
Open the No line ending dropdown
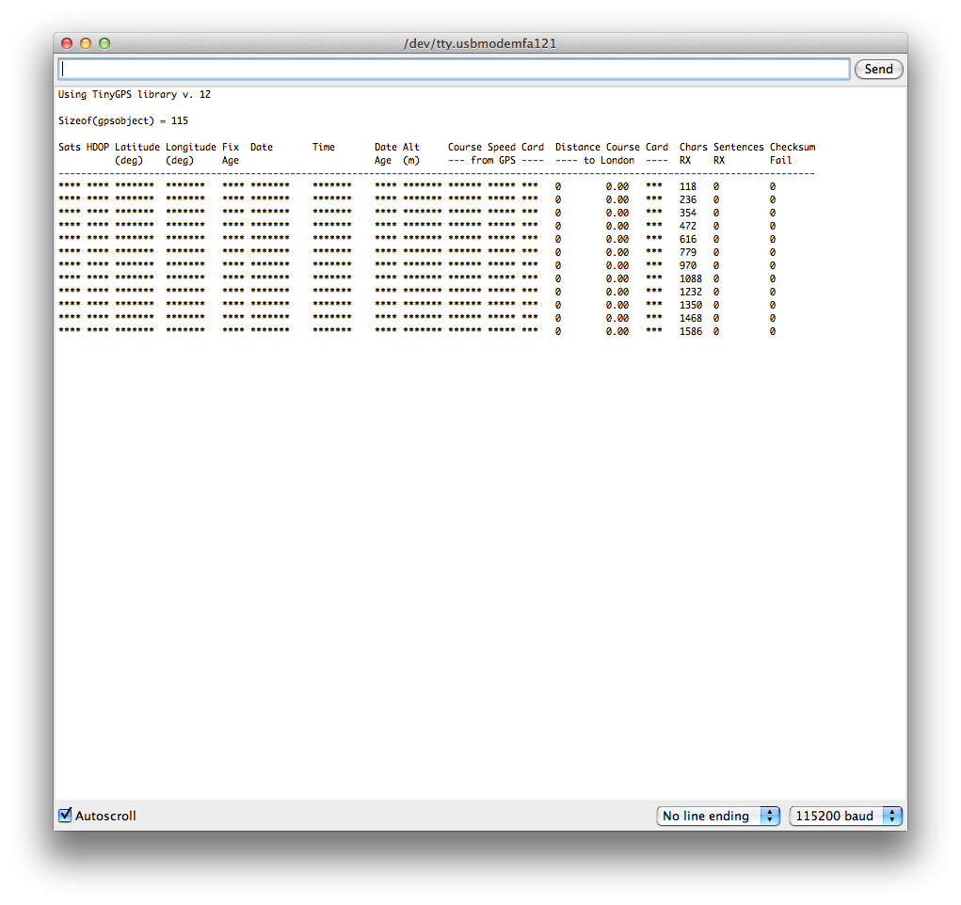(717, 817)
